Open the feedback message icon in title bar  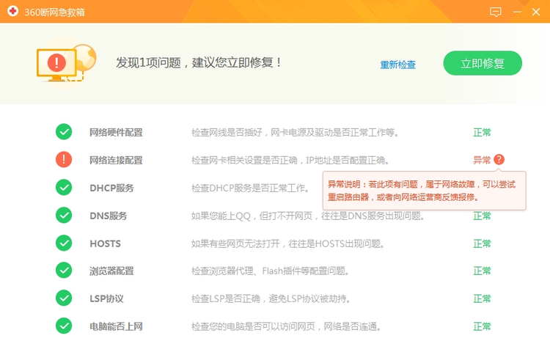tap(495, 12)
